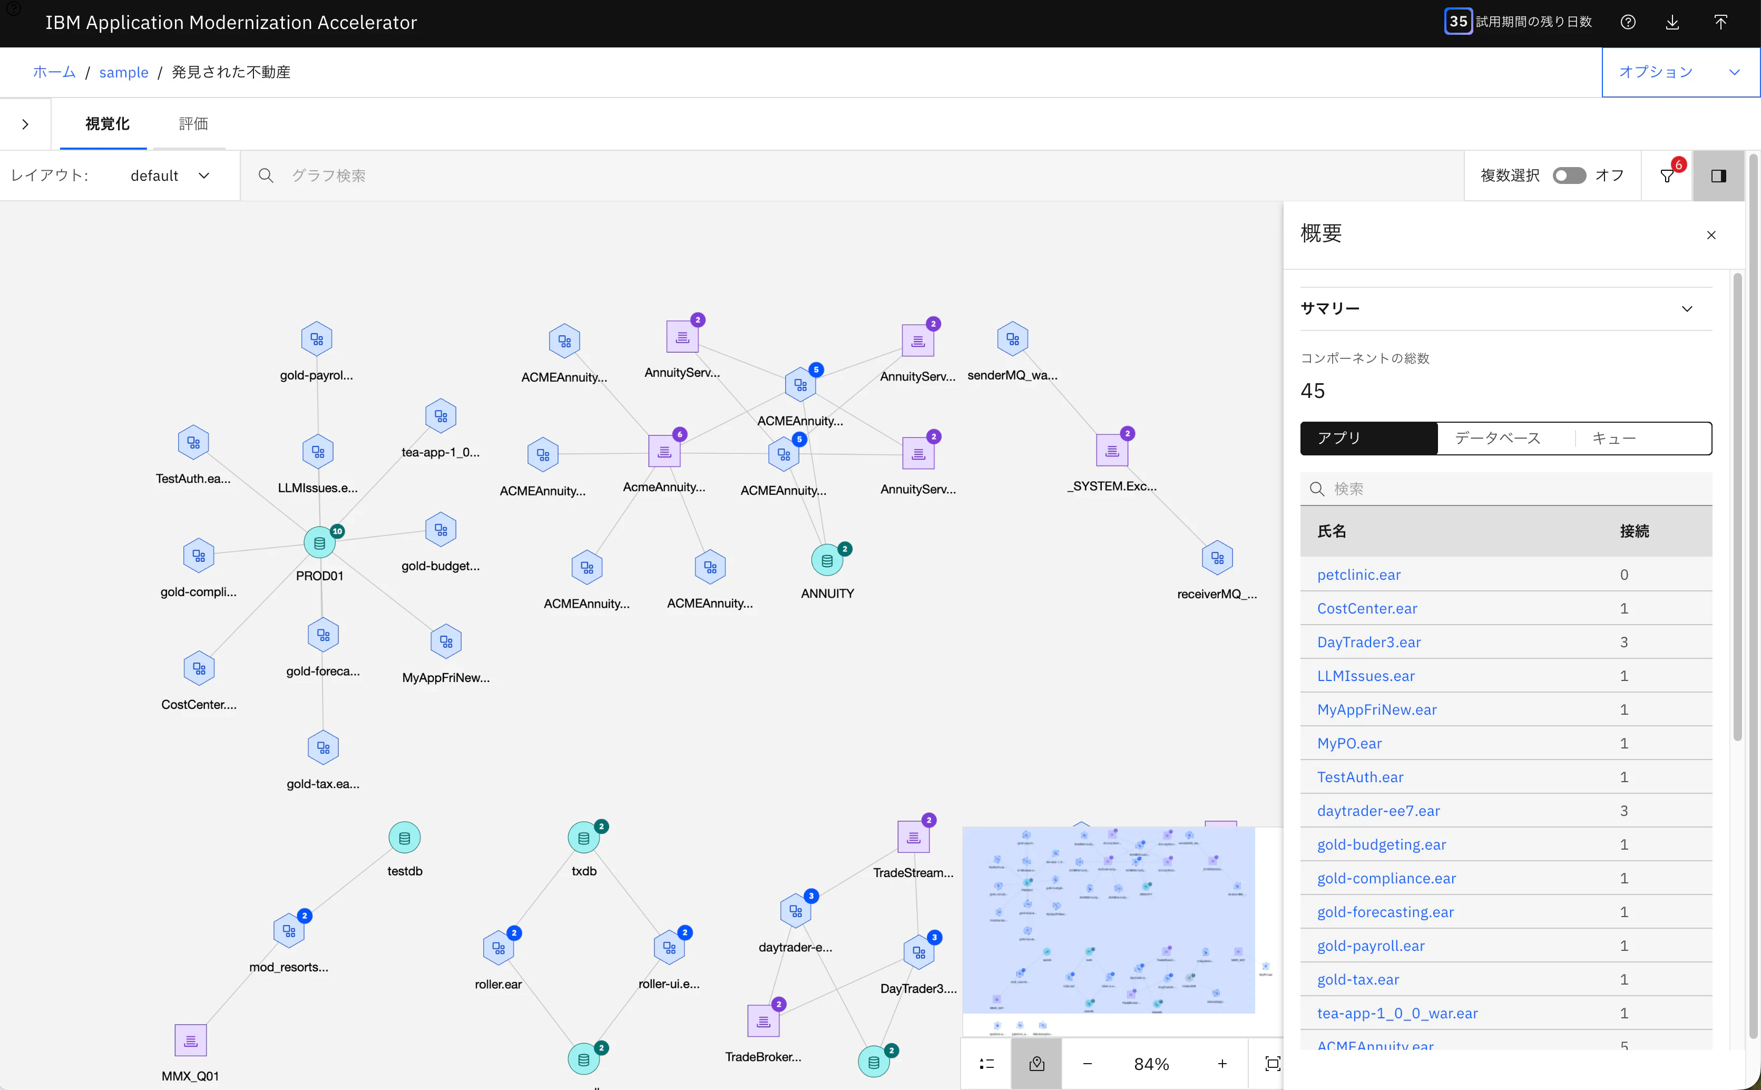Open the レイアウト default dropdown
Image resolution: width=1761 pixels, height=1090 pixels.
coord(170,175)
